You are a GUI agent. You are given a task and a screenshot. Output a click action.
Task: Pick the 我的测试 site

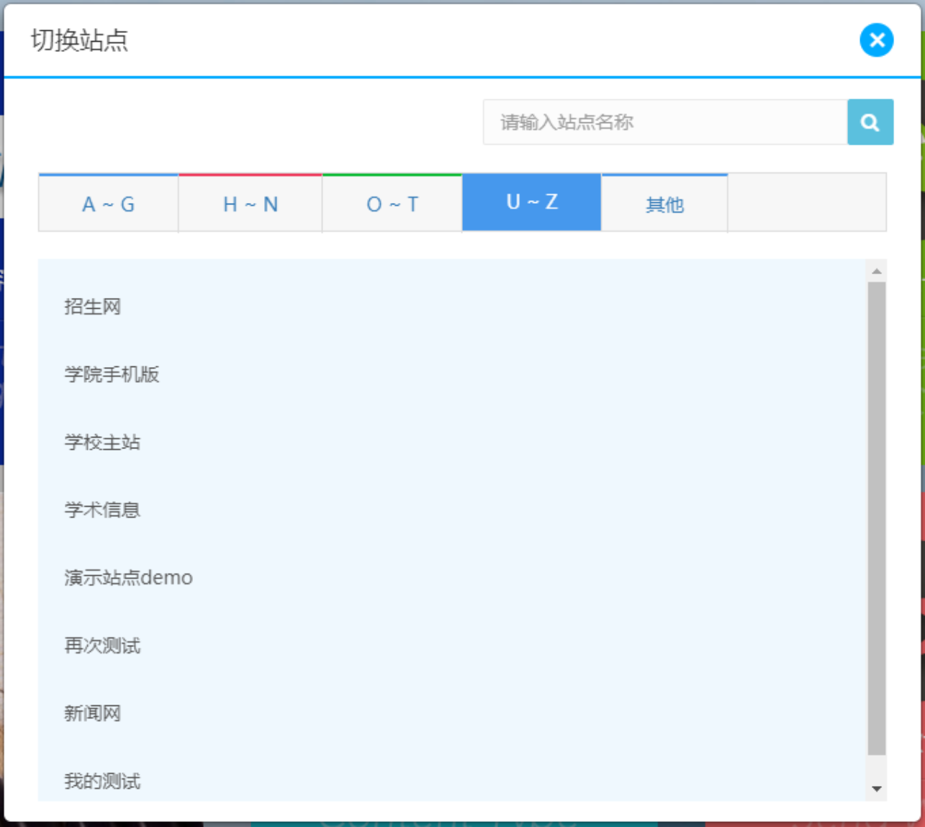(x=102, y=781)
